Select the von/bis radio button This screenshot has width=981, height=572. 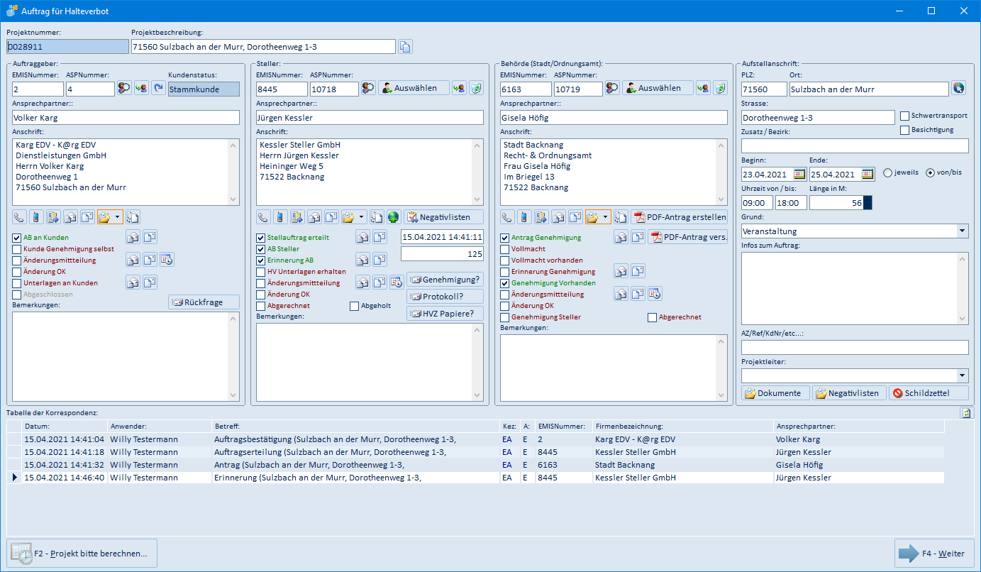pos(931,172)
